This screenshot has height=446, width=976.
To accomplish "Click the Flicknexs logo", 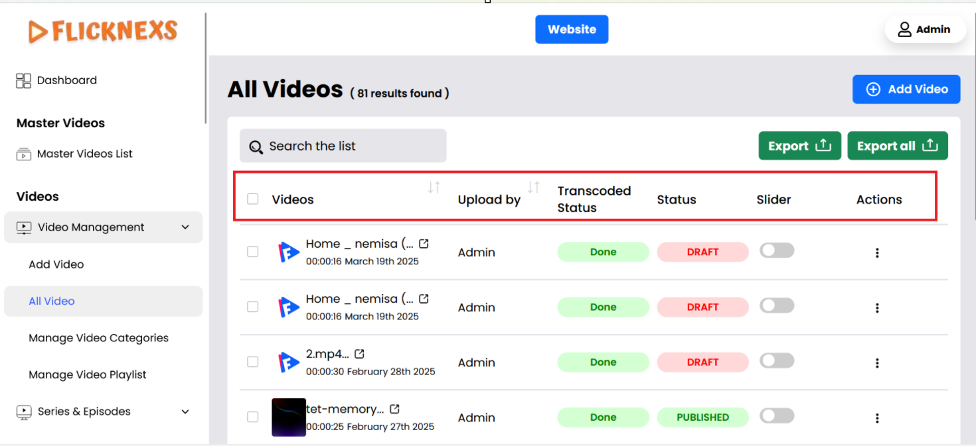I will (103, 31).
